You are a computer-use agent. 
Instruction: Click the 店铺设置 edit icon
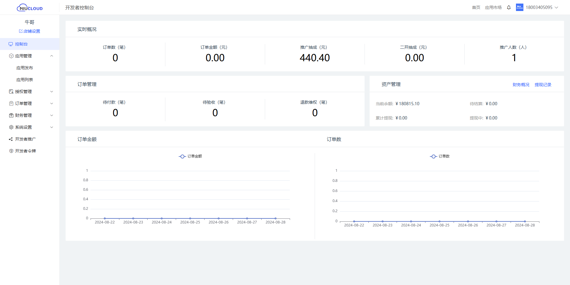[x=21, y=31]
